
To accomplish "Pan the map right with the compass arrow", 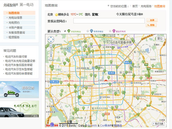I will tap(53, 39).
